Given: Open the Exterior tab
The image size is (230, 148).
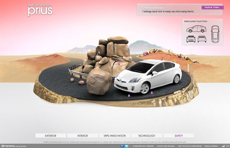Looking at the screenshot, I should pos(51,136).
